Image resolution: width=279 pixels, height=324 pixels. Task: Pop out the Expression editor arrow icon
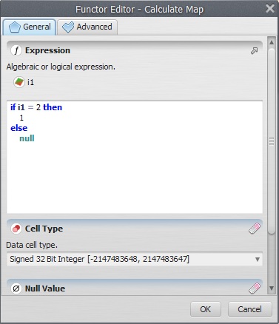pyautogui.click(x=254, y=51)
